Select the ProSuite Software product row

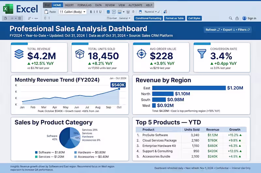pos(191,135)
